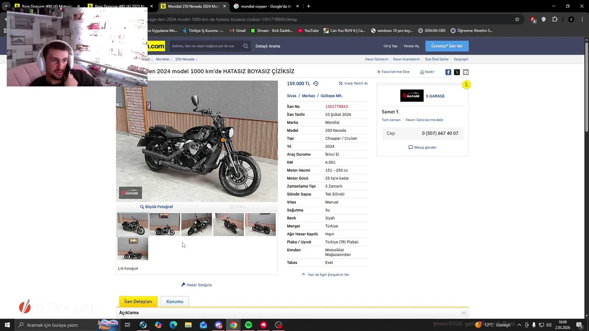Open ATAUNI-OBS bookmark
Screen dimensions: 589x331
click(432, 31)
